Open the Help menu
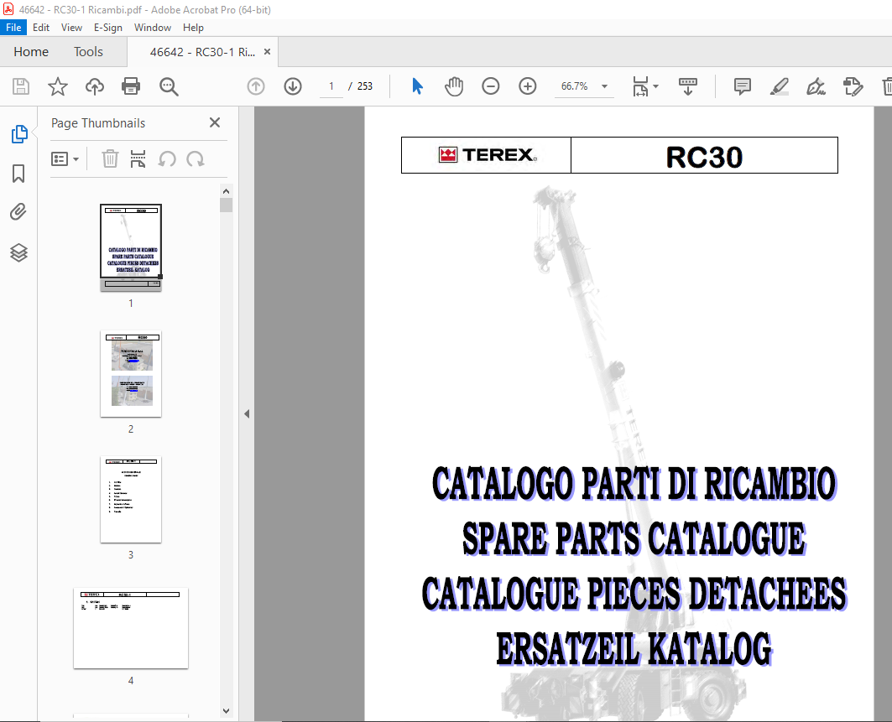The width and height of the screenshot is (892, 722). pyautogui.click(x=193, y=28)
